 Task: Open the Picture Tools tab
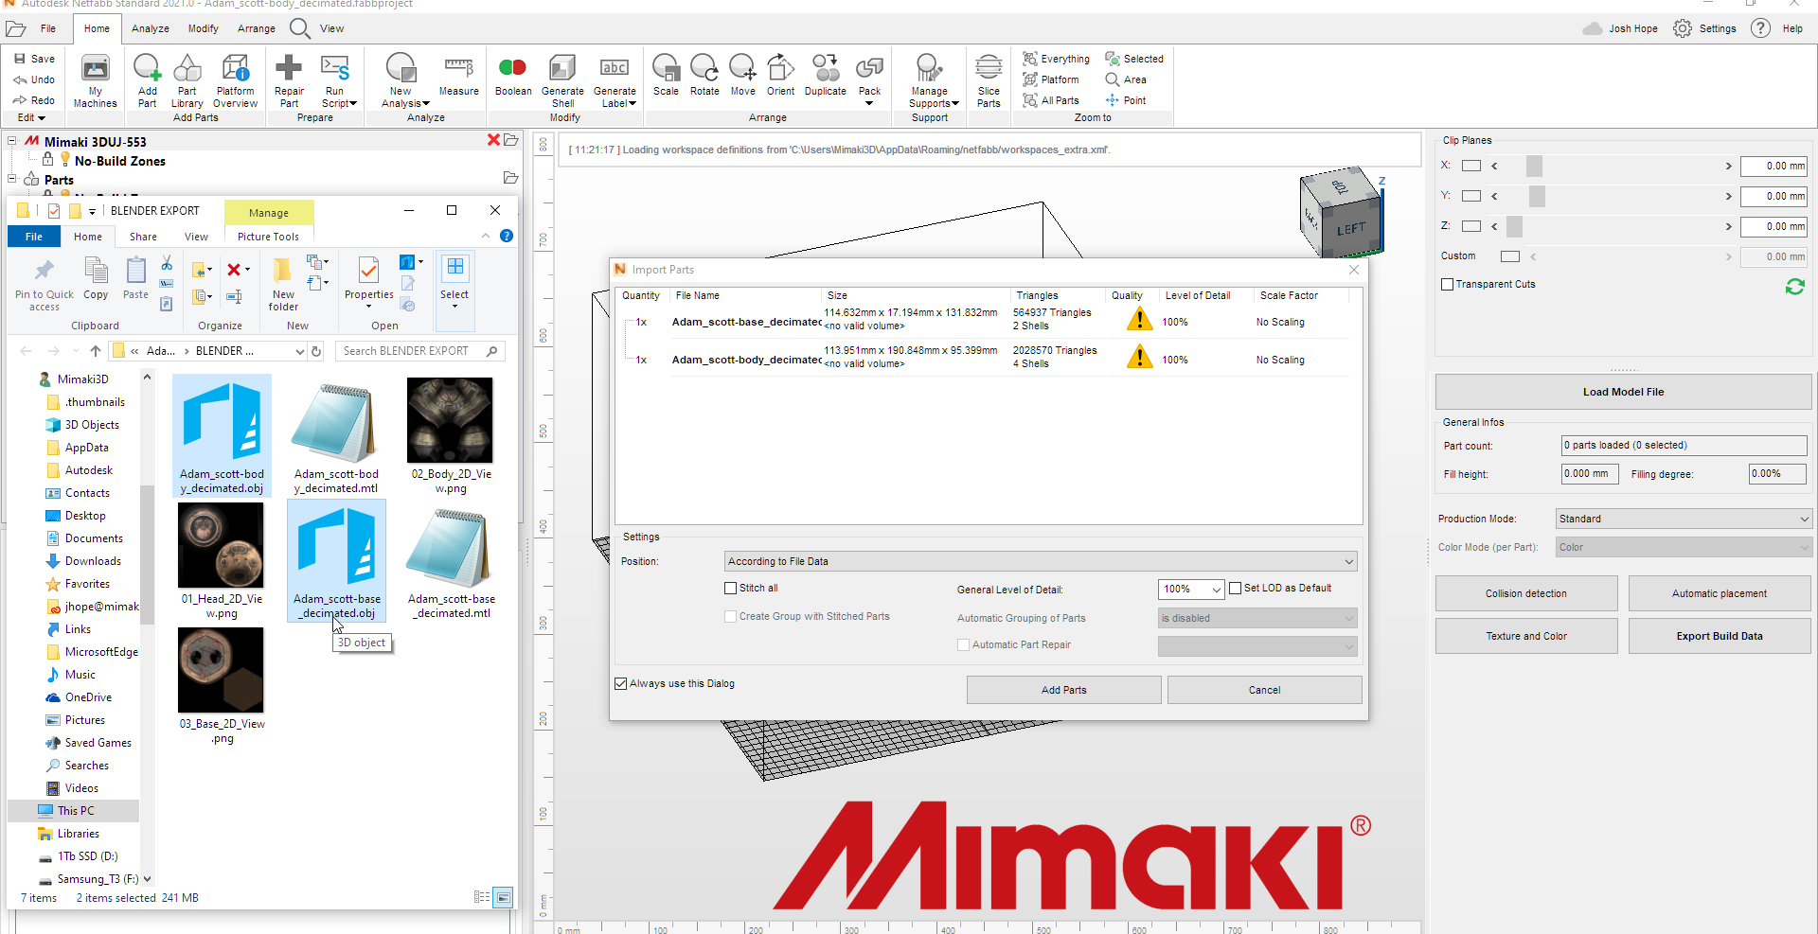268,237
